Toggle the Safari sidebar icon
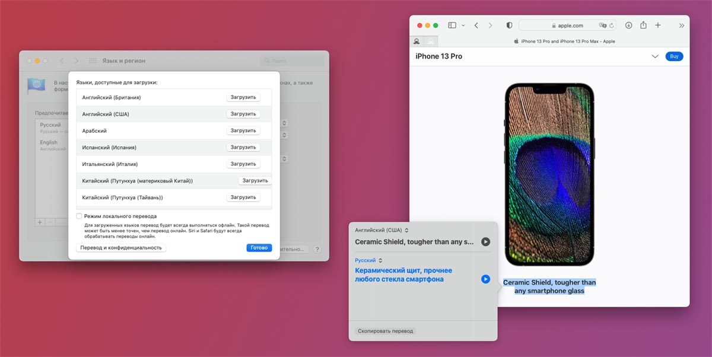The width and height of the screenshot is (712, 357). (x=452, y=26)
